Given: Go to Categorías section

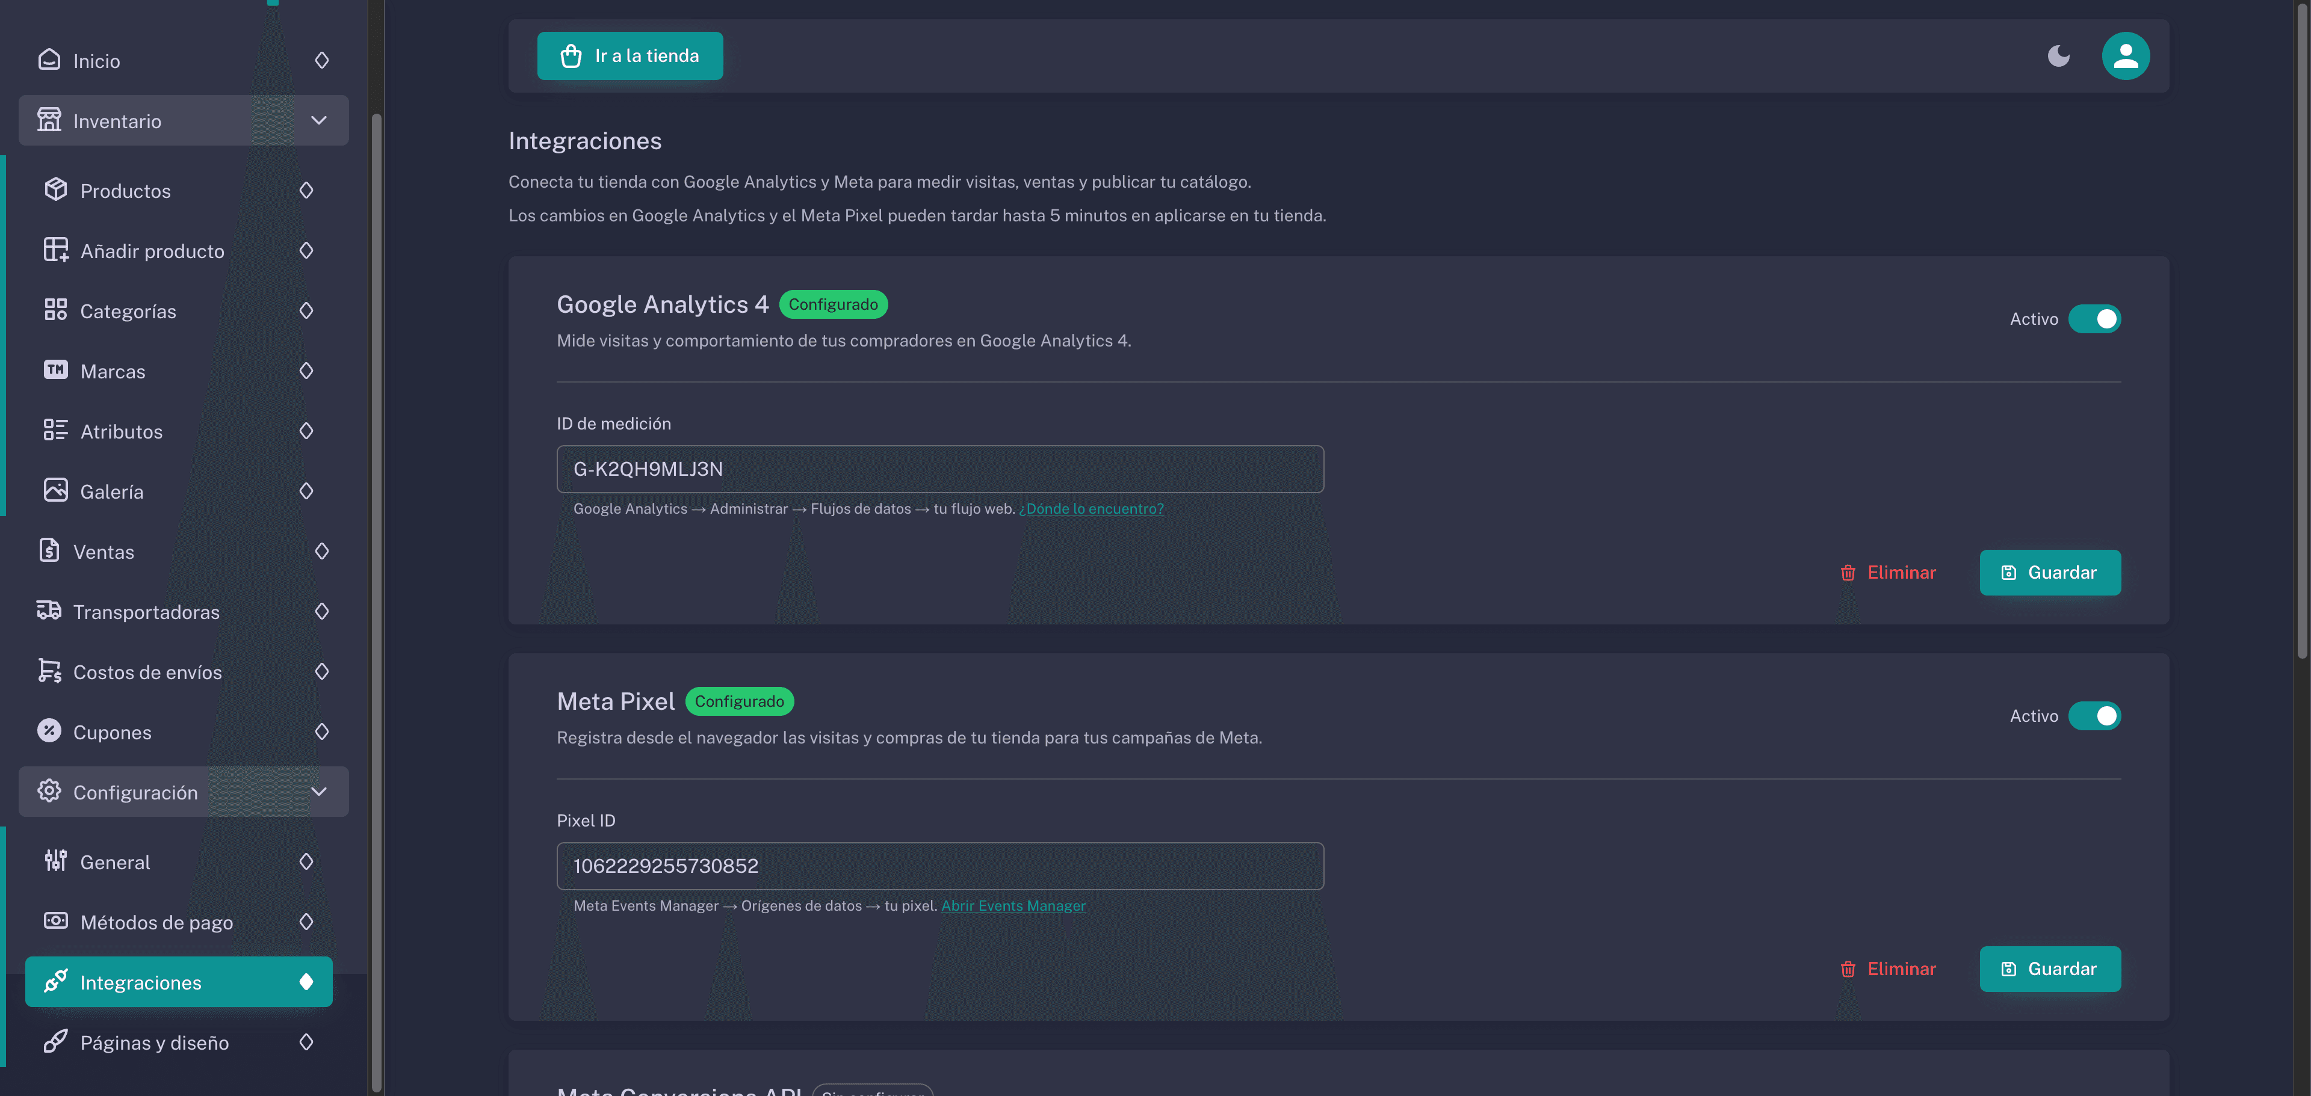Looking at the screenshot, I should click(179, 310).
